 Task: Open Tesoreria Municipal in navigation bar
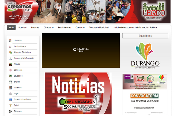[x=99, y=28]
